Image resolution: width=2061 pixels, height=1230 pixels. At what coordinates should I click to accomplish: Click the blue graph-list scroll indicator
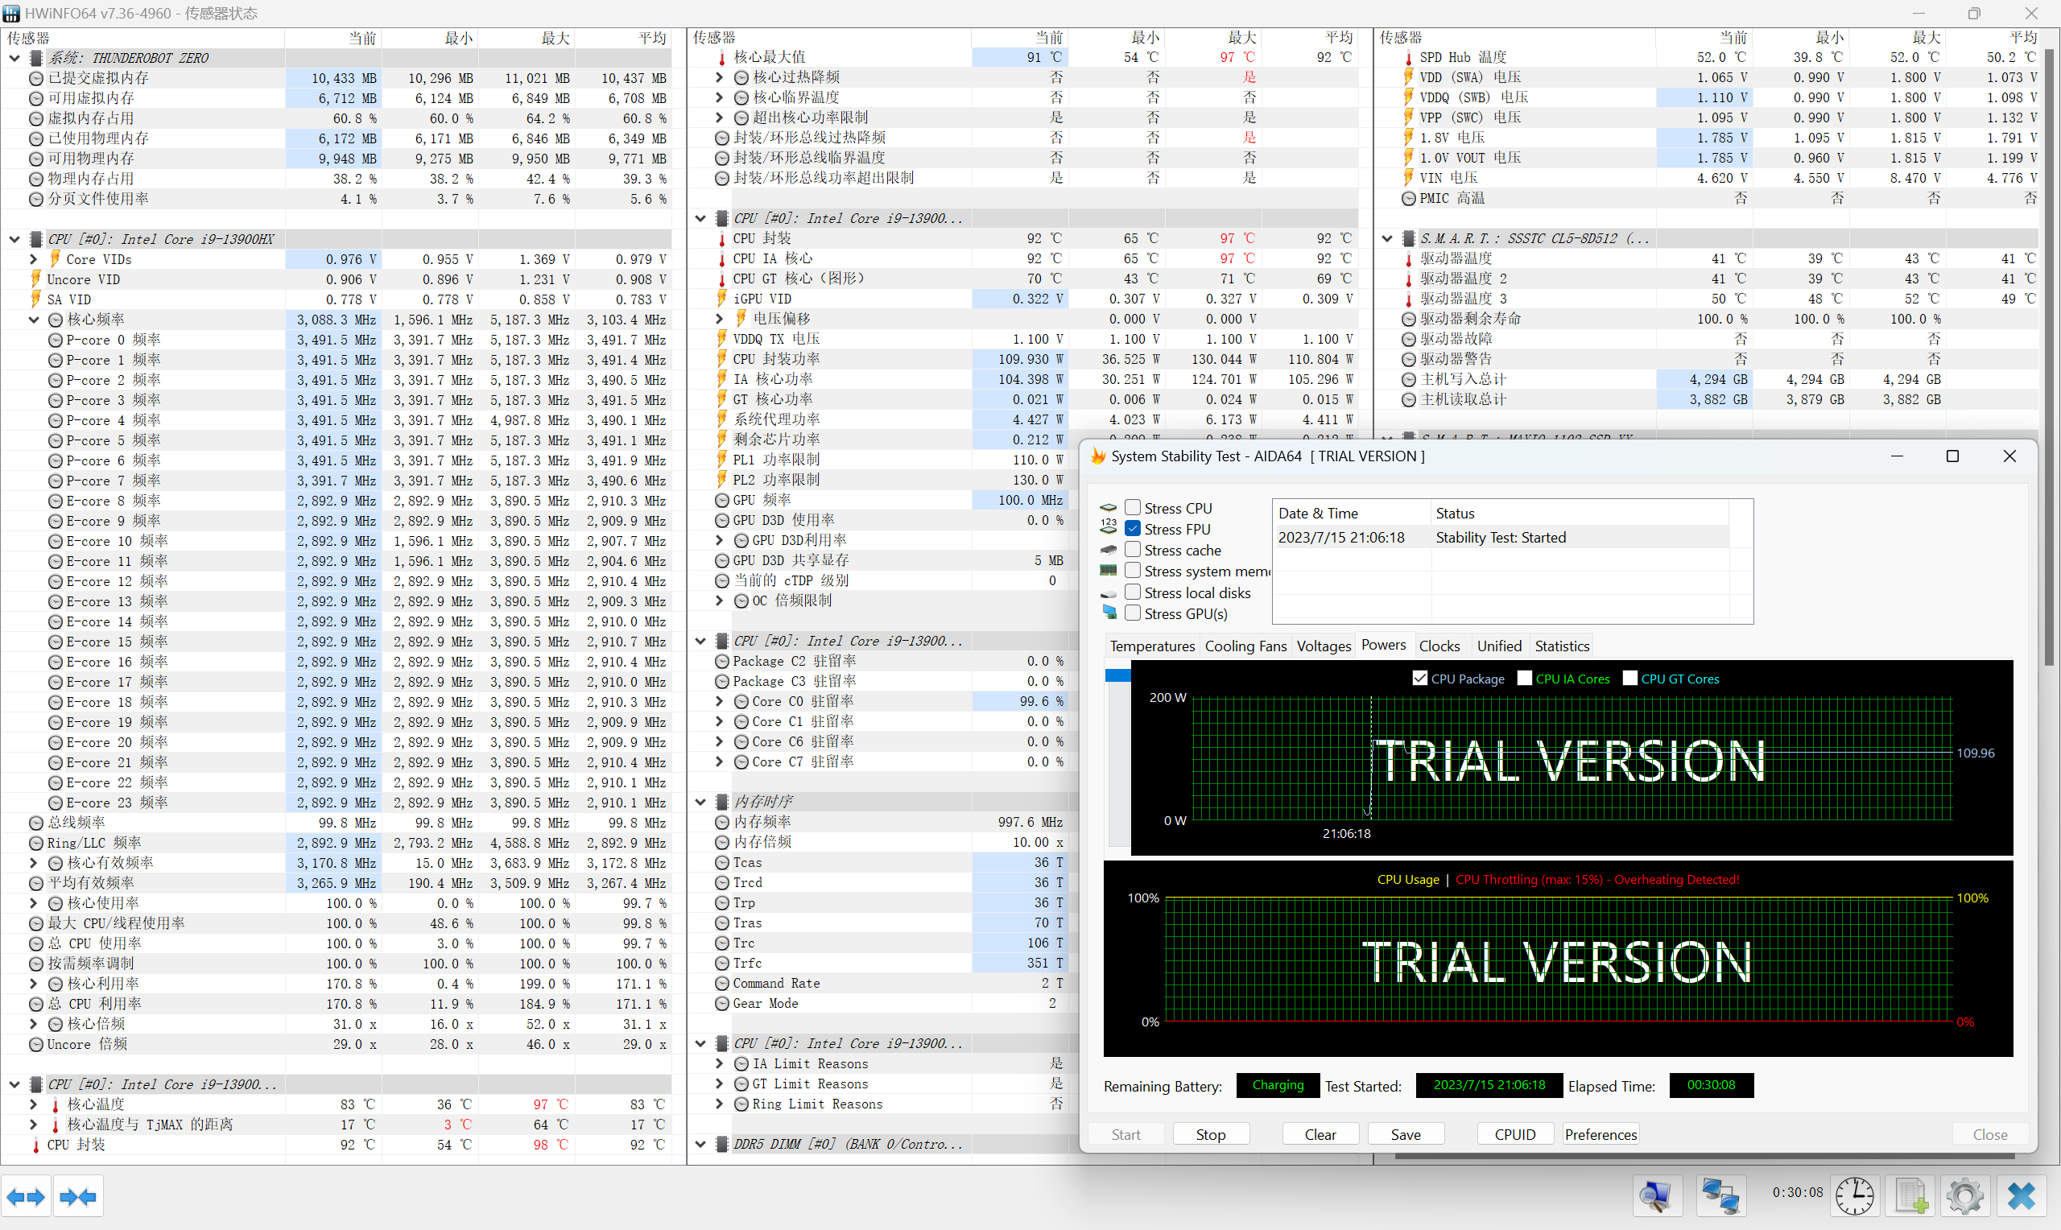tap(1117, 675)
